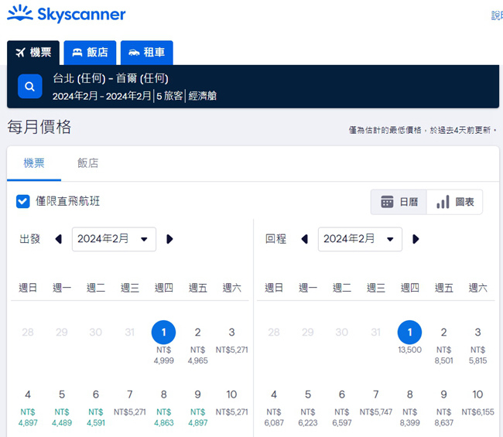The width and height of the screenshot is (503, 437).
Task: Select departure date 9 at NT$4,897
Action: click(x=197, y=409)
